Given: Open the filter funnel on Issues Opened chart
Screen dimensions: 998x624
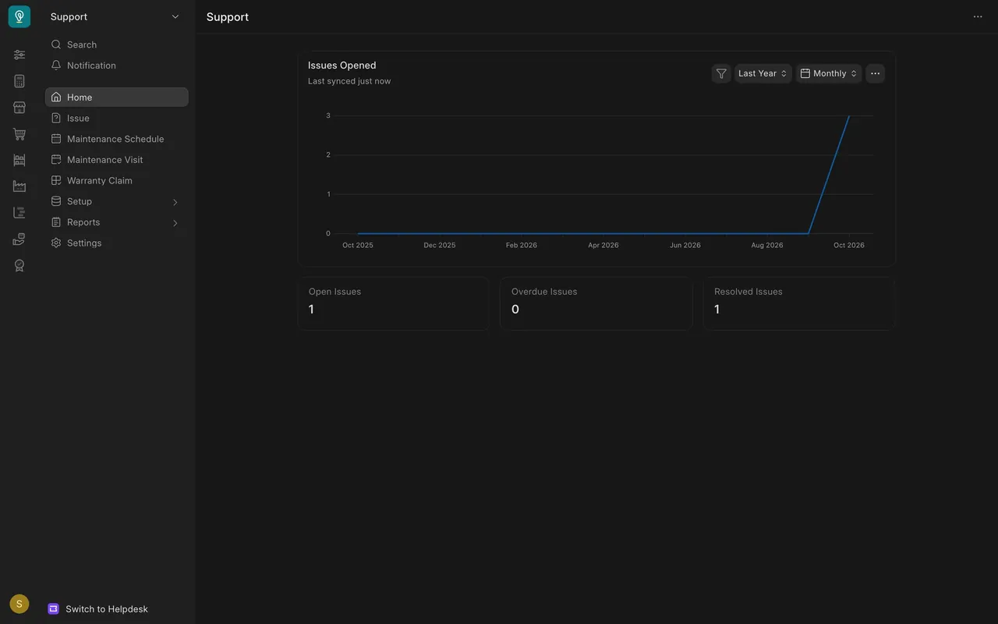Looking at the screenshot, I should (x=721, y=73).
